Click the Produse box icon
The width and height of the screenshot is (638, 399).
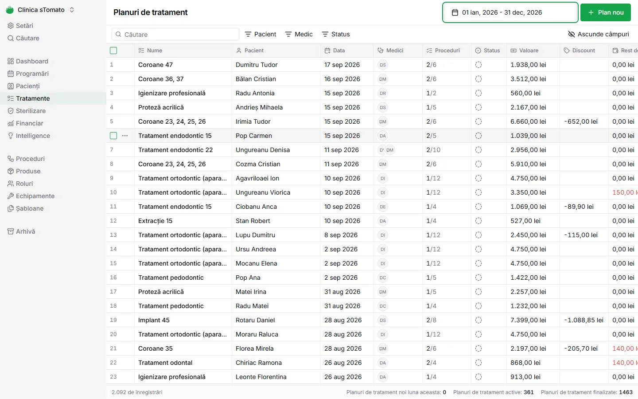[x=11, y=171]
